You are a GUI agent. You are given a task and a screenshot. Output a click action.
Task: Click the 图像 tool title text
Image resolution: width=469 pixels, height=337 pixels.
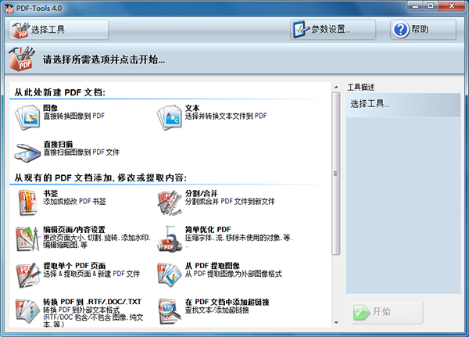[x=50, y=108]
